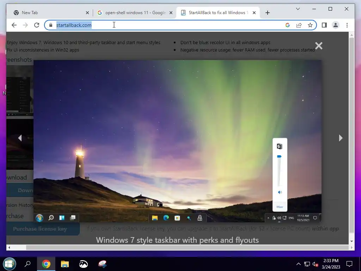Open the tab search chevron
361x271 pixels.
298,9
